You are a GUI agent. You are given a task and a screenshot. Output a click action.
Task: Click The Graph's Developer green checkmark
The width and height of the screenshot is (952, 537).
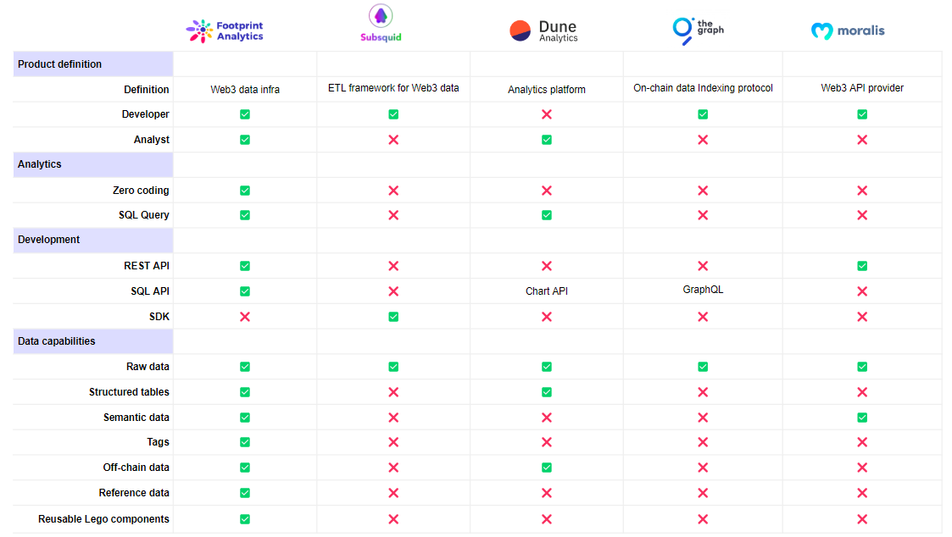point(703,114)
